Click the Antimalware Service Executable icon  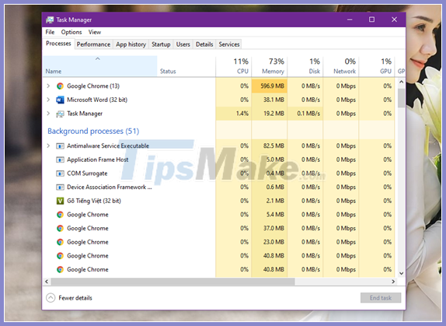click(60, 145)
